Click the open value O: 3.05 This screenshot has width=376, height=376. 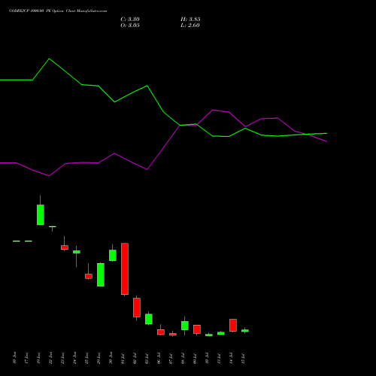click(x=130, y=26)
